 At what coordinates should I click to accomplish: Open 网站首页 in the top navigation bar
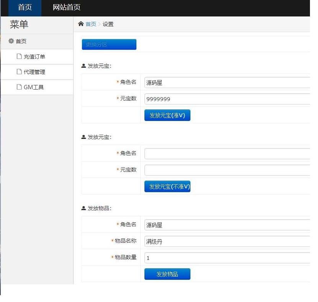[x=66, y=8]
